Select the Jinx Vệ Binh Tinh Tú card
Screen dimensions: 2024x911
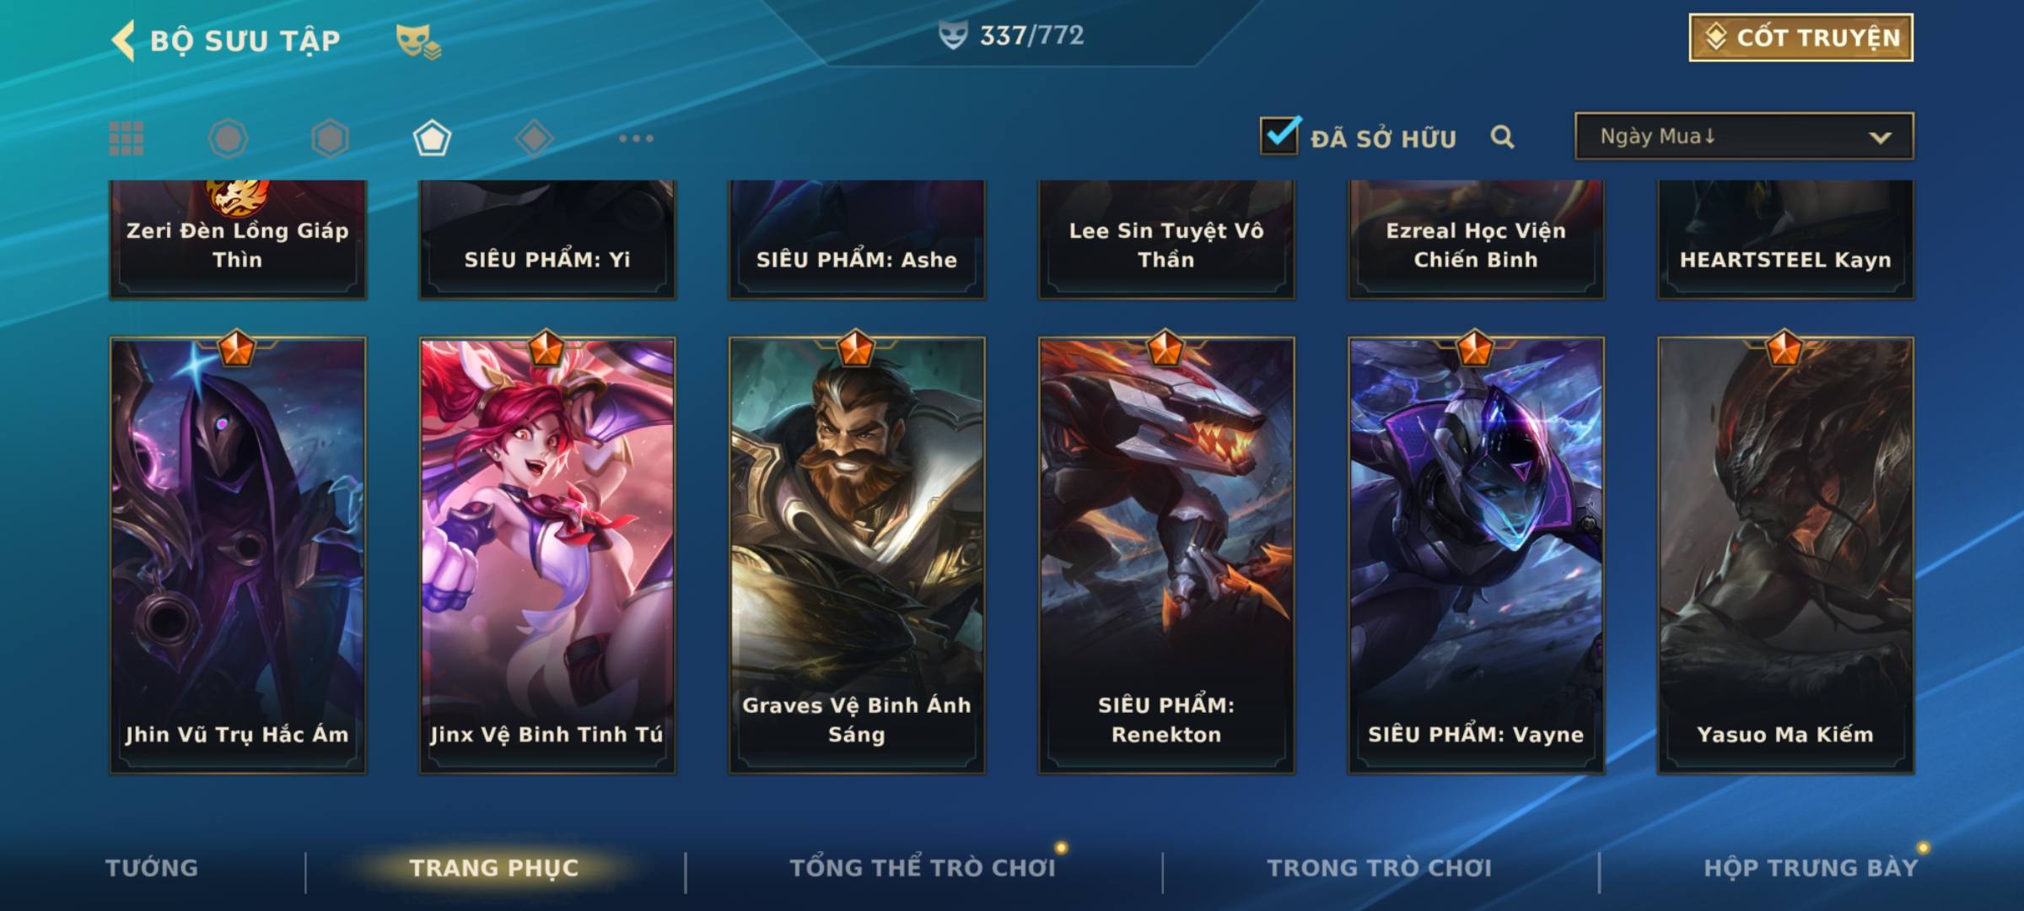pos(547,555)
